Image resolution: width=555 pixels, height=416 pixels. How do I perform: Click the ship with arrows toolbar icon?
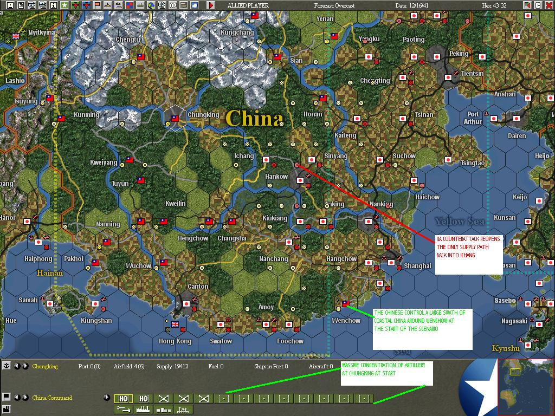(140, 5)
